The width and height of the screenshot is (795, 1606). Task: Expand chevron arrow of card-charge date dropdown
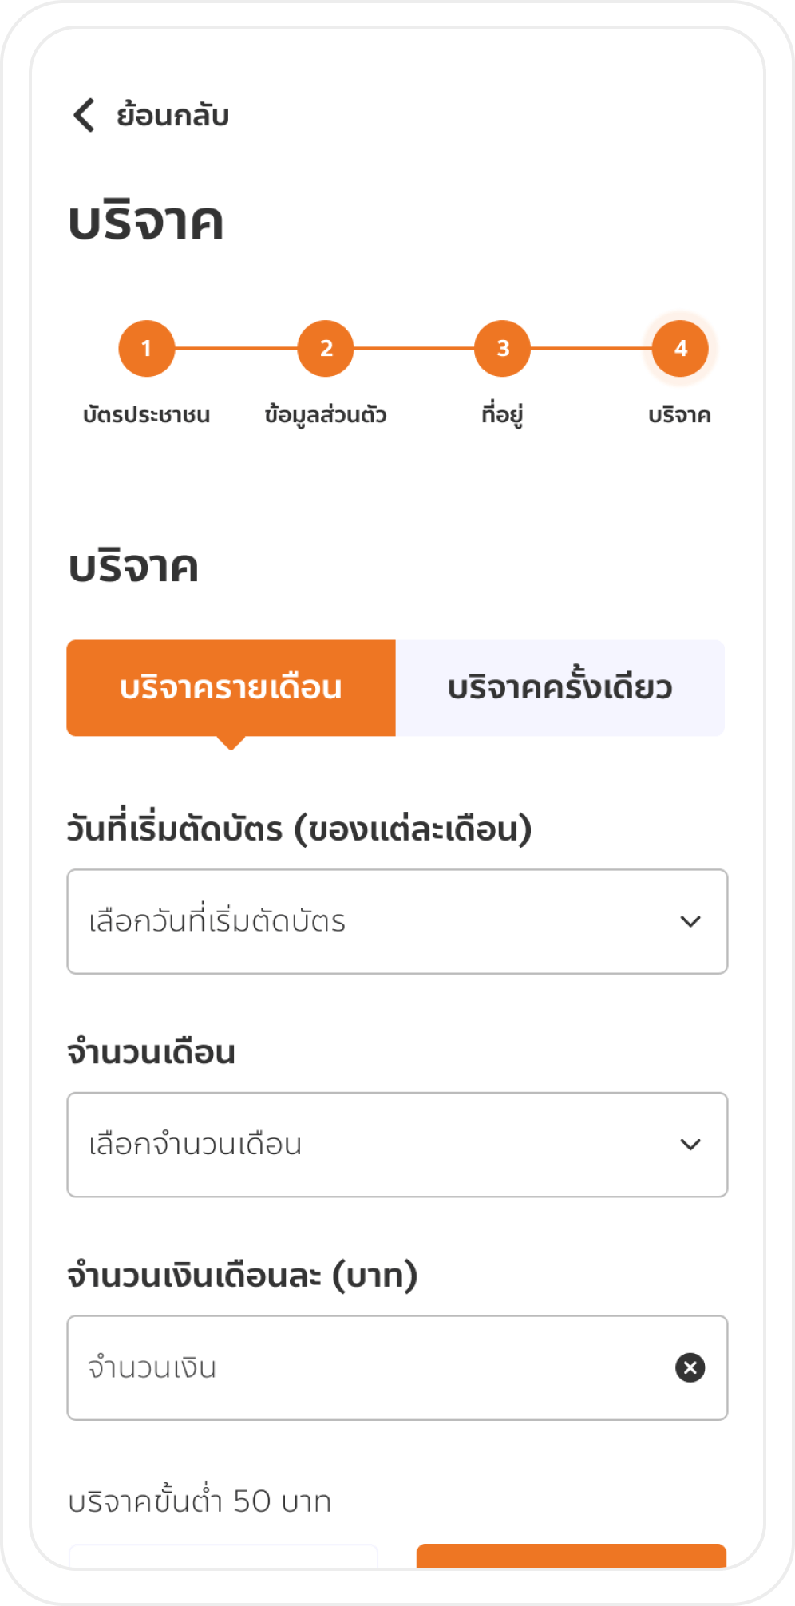point(690,922)
